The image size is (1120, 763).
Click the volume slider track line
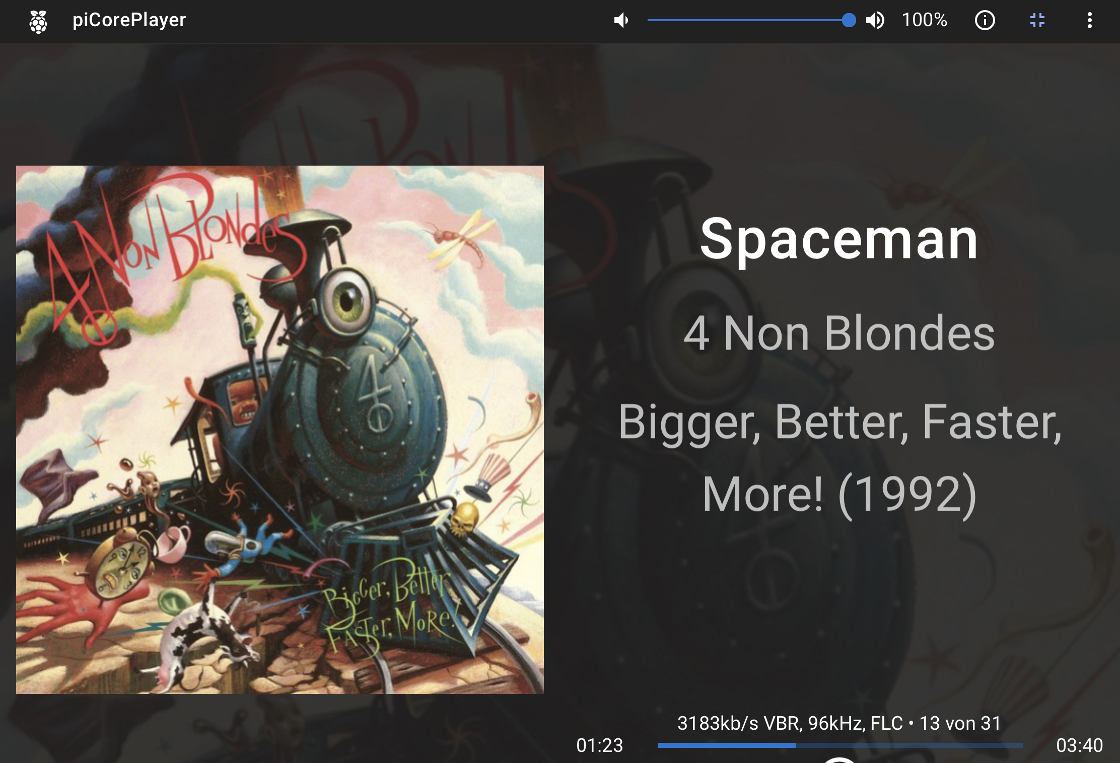click(x=748, y=20)
